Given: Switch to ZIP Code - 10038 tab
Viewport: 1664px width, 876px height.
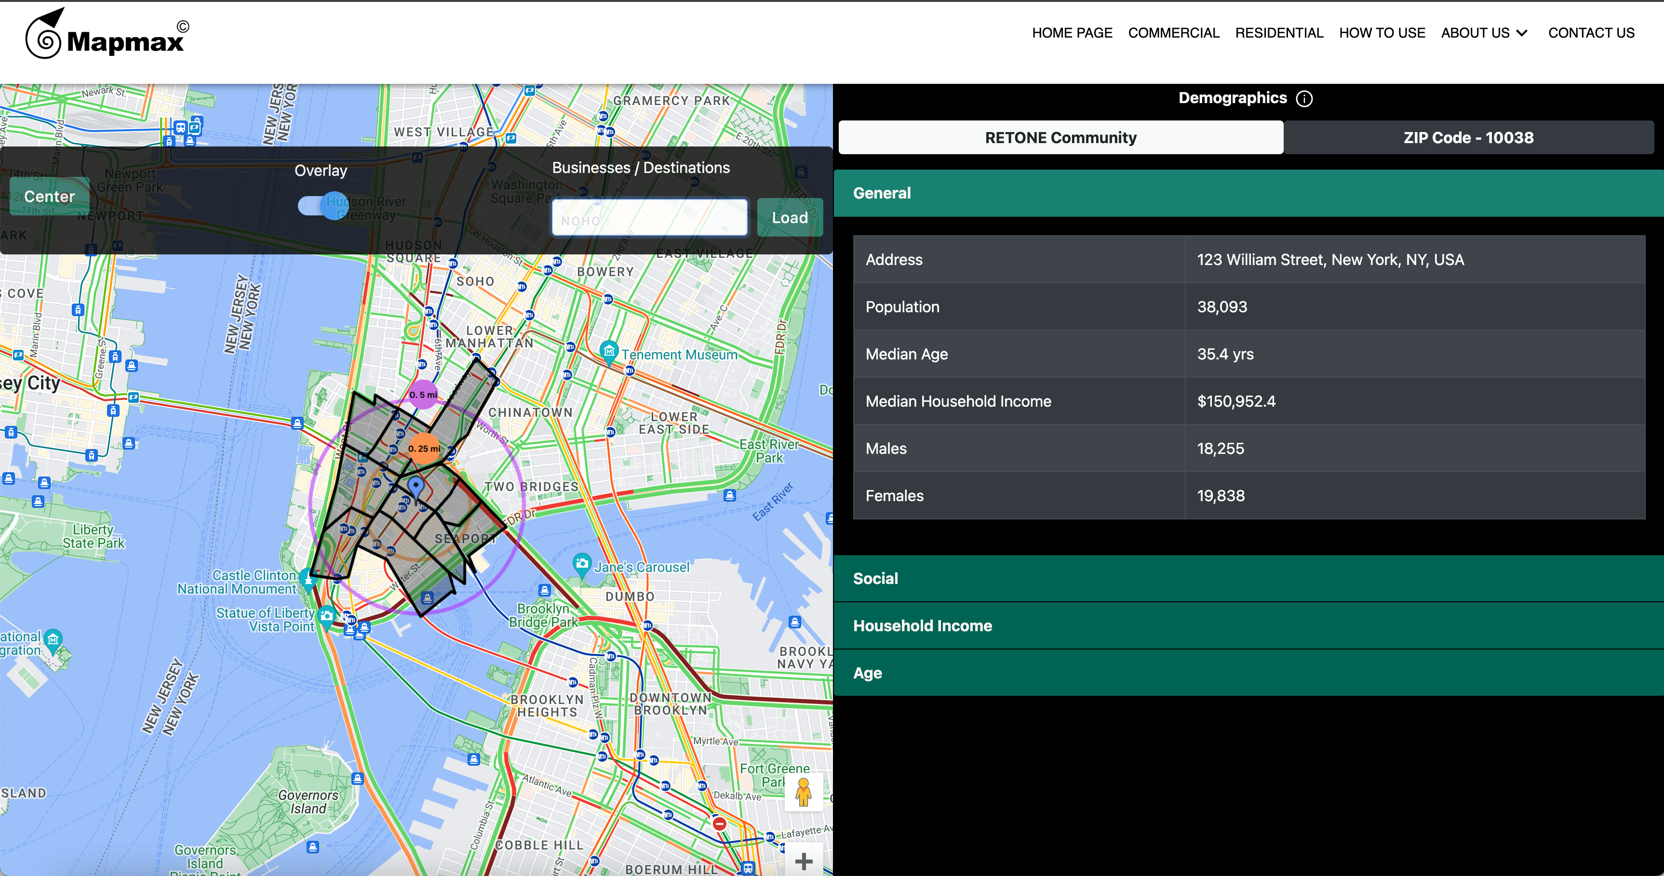Looking at the screenshot, I should [1468, 137].
